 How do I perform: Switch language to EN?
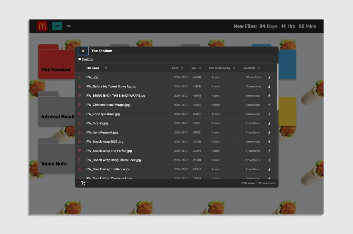click(x=57, y=26)
